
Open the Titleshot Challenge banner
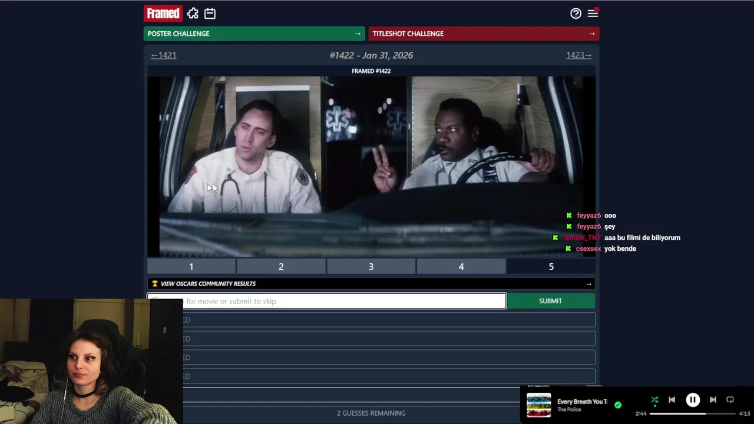pos(484,34)
